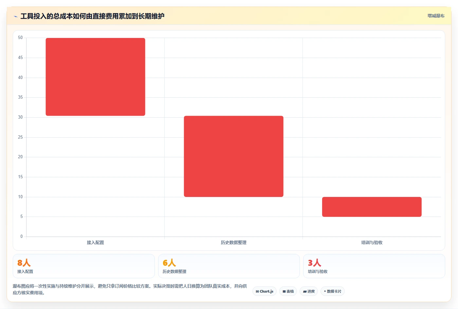Select the 进度 chip

309,291
